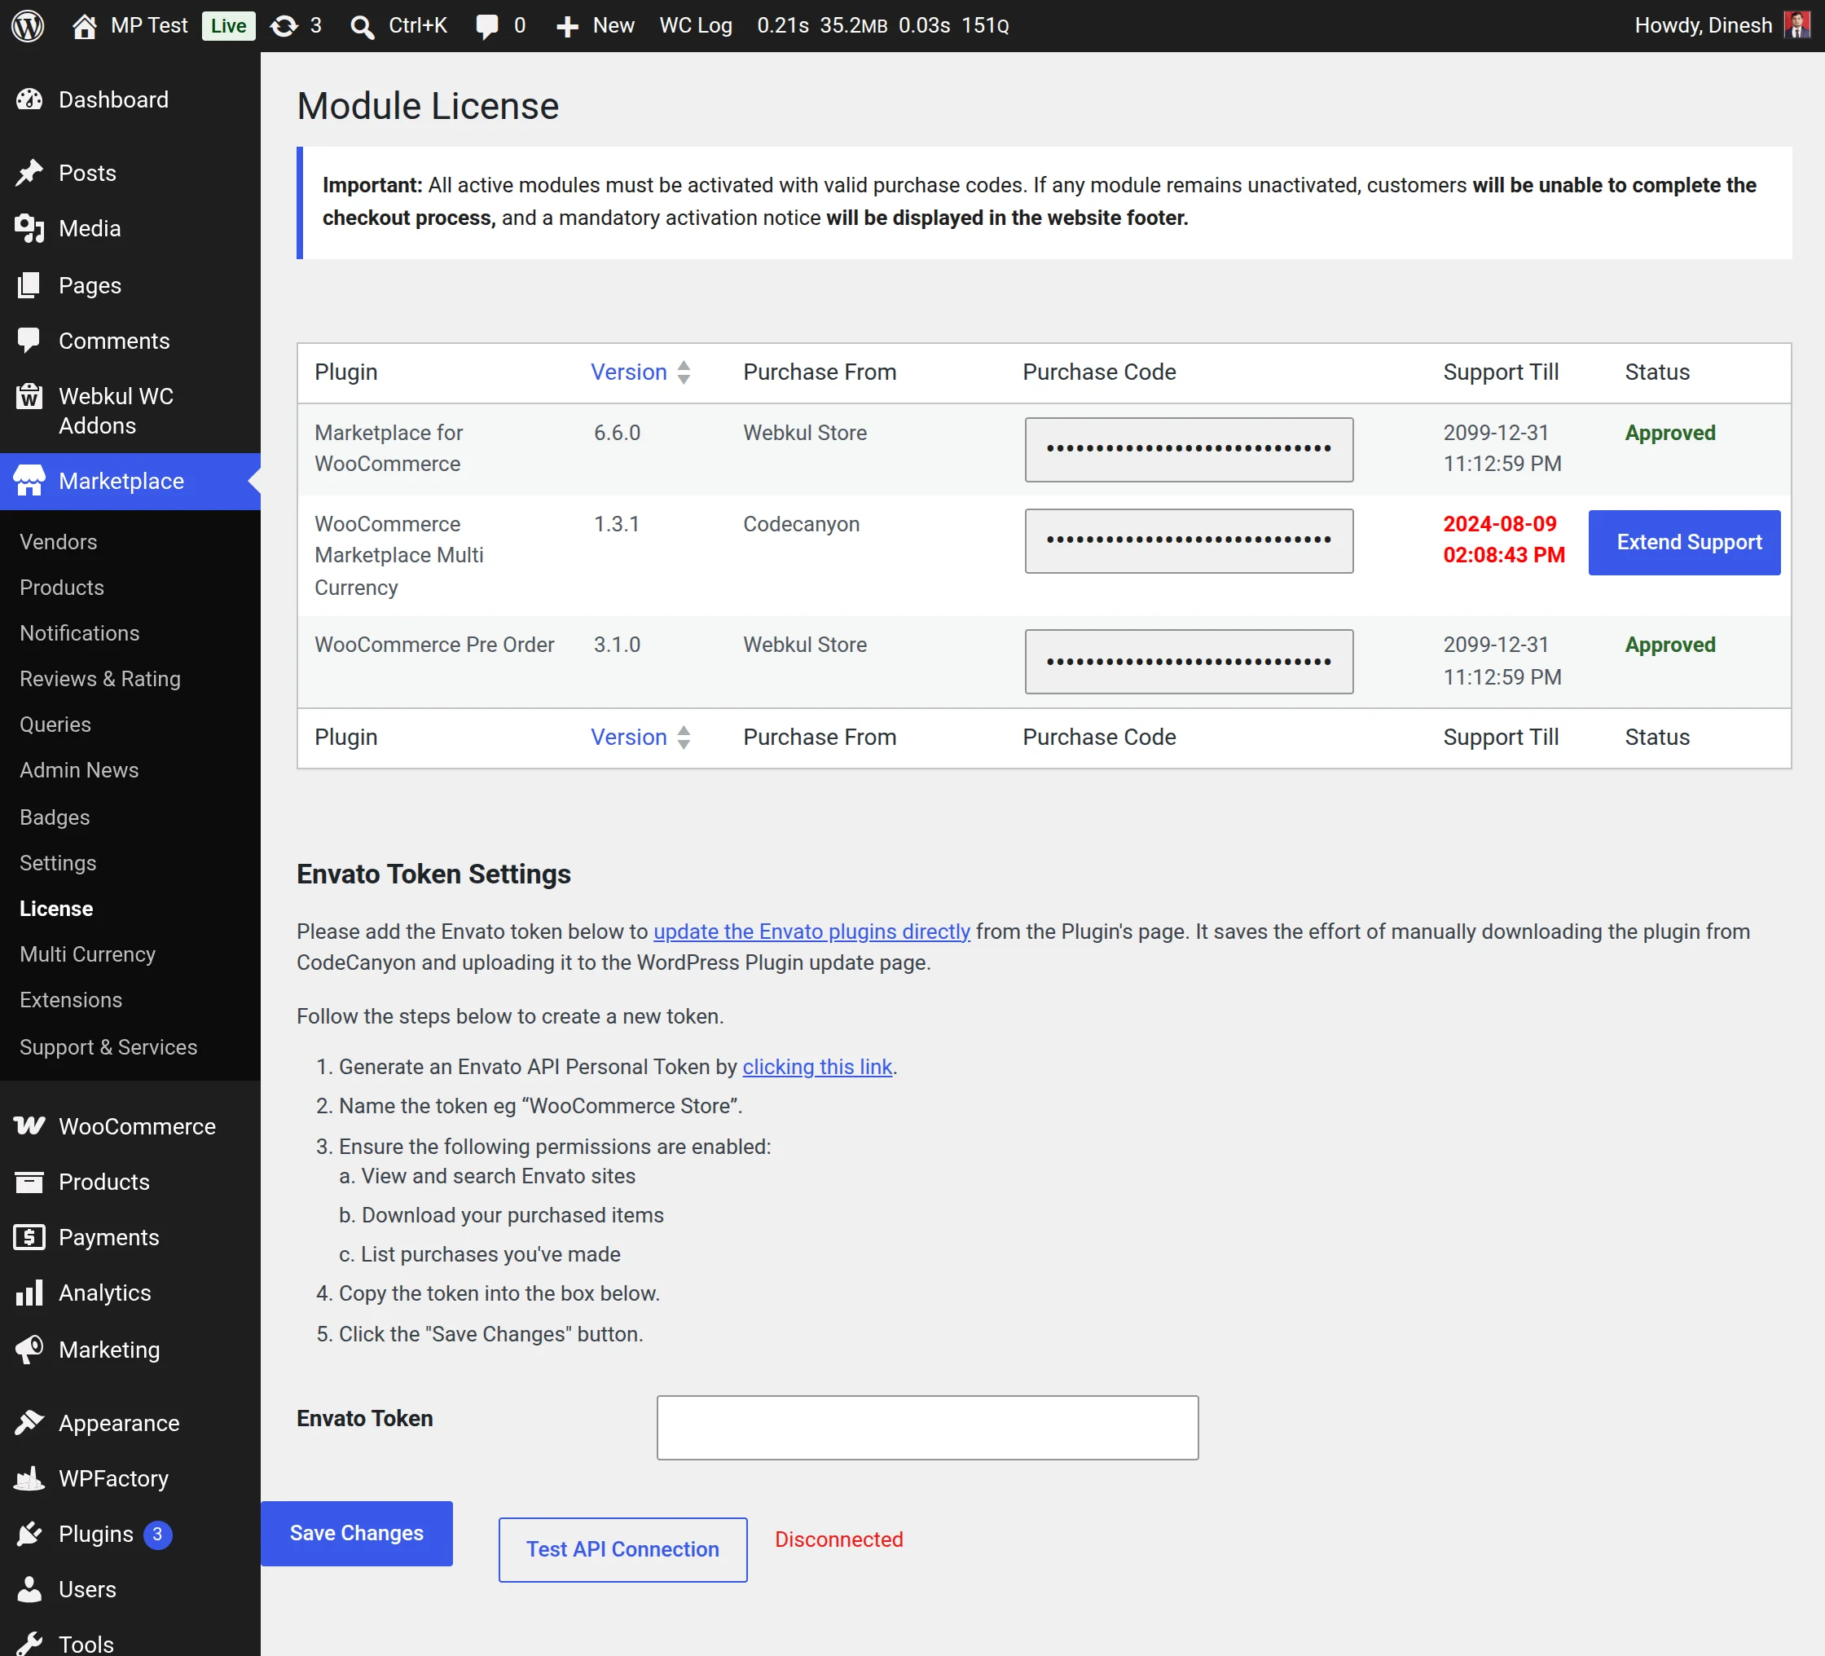The image size is (1825, 1656).
Task: Click the Users person icon
Action: coord(29,1589)
